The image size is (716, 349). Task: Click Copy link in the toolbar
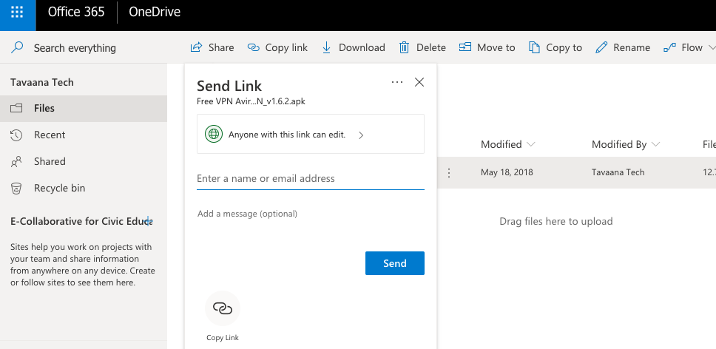[x=277, y=47]
